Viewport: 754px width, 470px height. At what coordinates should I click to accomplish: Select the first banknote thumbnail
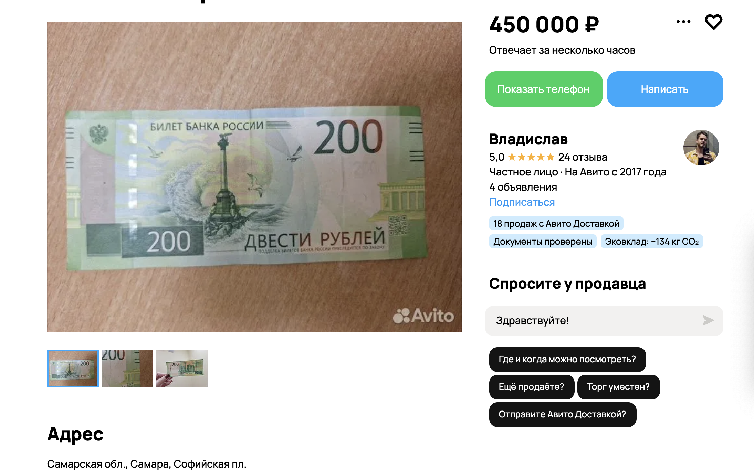tap(73, 368)
